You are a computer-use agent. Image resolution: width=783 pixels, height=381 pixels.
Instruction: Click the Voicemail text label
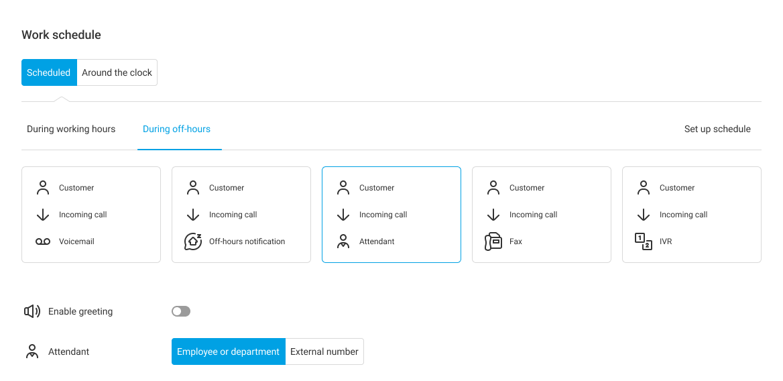tap(76, 241)
